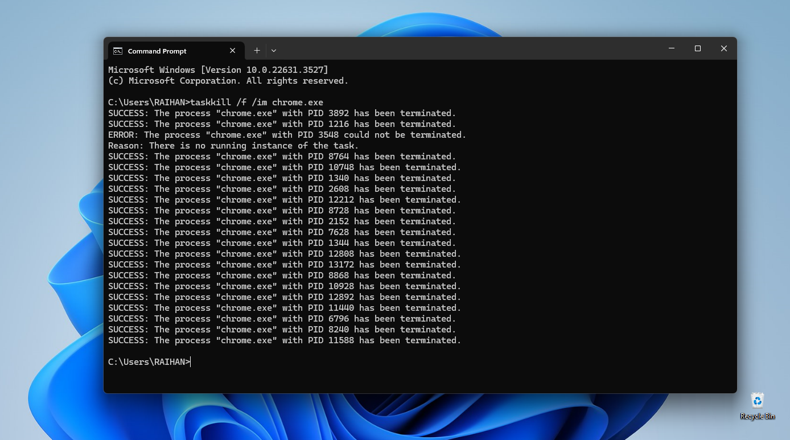Click the line for PID 8868

[x=282, y=275]
